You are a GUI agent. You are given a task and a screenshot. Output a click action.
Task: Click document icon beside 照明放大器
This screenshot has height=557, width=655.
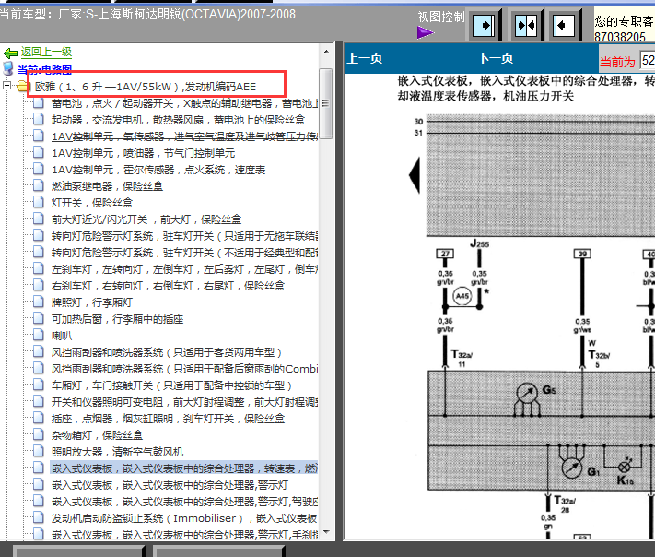pos(39,451)
